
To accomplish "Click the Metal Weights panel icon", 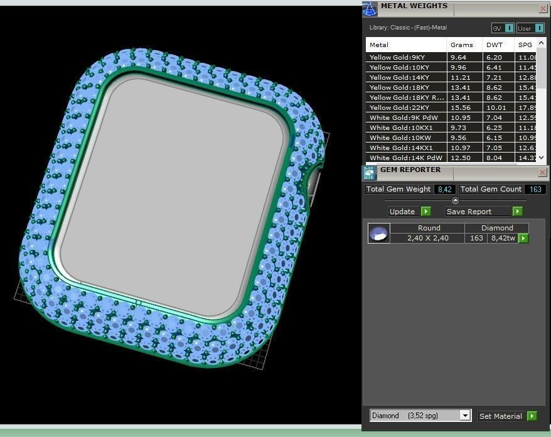I will pyautogui.click(x=370, y=9).
